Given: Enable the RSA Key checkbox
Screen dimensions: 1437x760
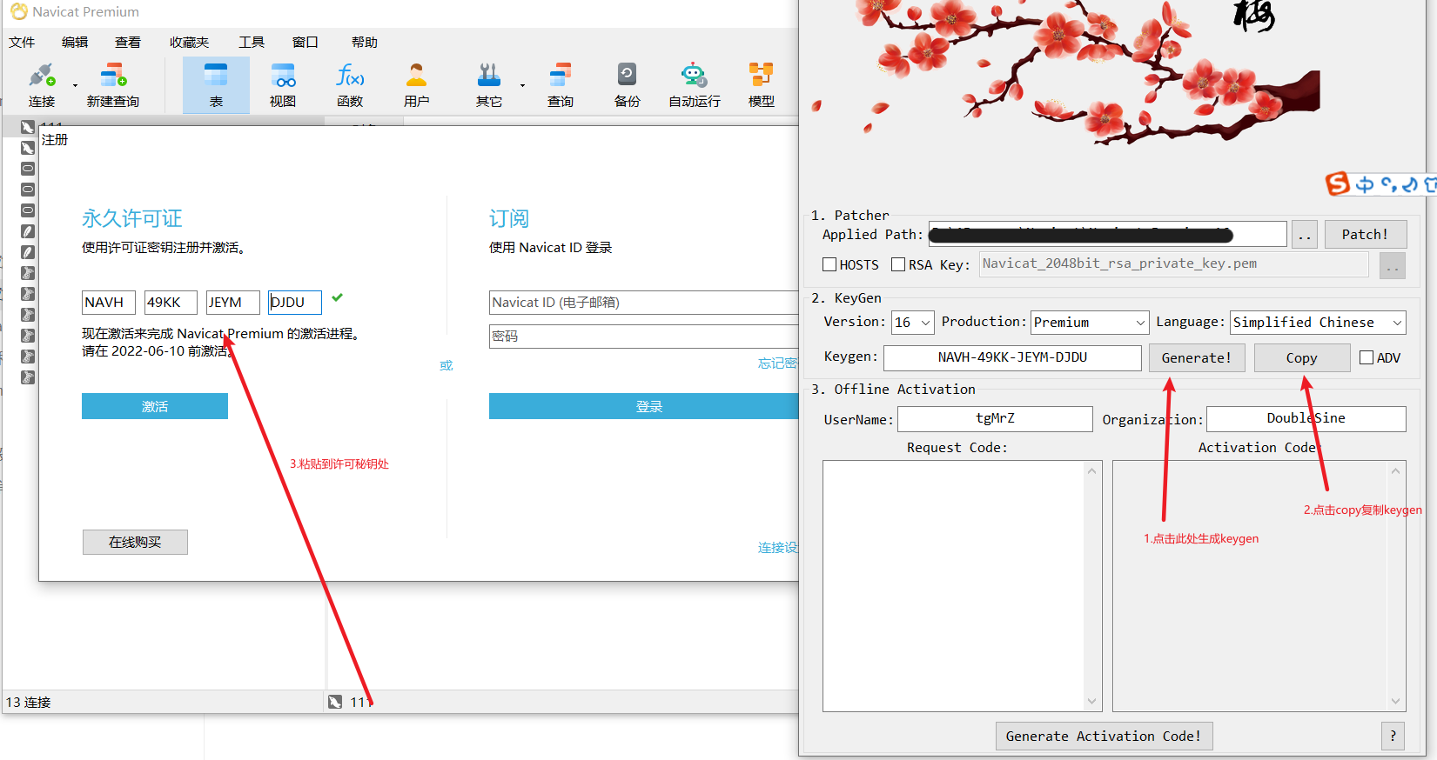Looking at the screenshot, I should coord(898,264).
